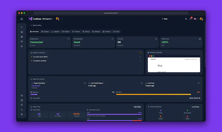Click the 100% token sync value
Screen dimensions: 222x132
(165, 42)
